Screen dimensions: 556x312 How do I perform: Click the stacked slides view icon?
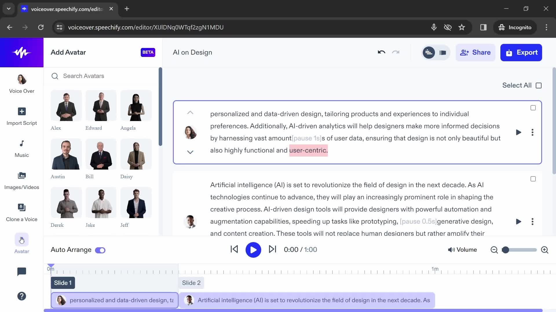pos(443,53)
